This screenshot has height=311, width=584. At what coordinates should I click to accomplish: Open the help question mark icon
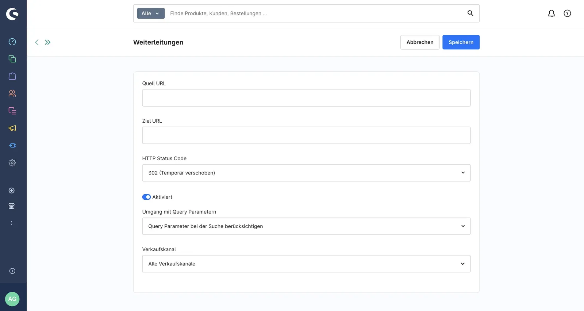(567, 14)
